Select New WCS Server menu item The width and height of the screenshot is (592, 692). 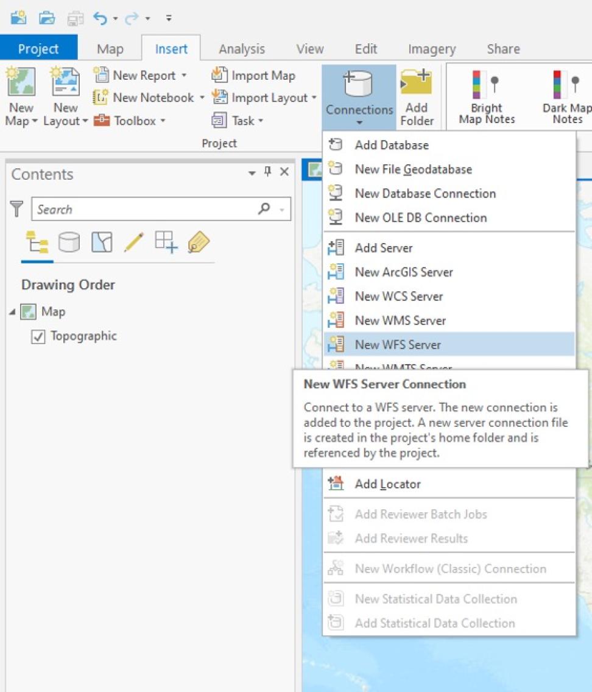(449, 296)
